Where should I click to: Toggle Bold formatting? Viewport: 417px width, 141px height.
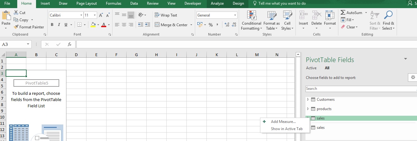click(52, 25)
